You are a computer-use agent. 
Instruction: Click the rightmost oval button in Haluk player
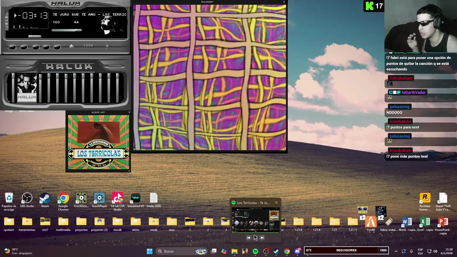[57, 47]
